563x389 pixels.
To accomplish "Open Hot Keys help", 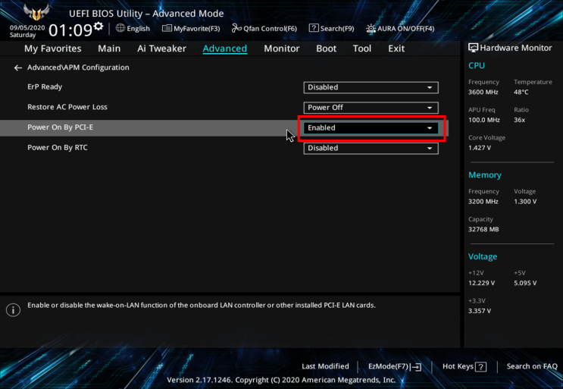I will point(464,366).
